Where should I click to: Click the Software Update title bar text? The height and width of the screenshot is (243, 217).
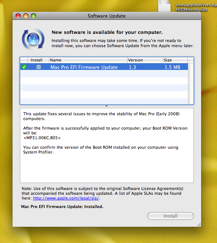coord(106,16)
